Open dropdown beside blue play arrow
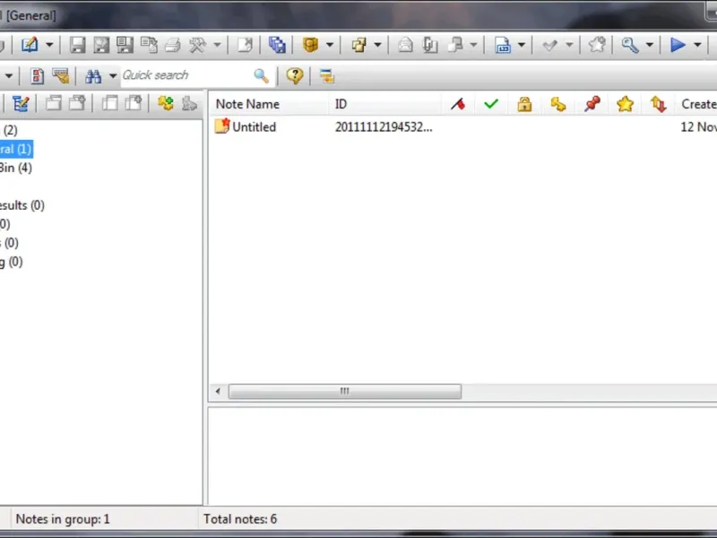Image resolution: width=717 pixels, height=538 pixels. pos(697,45)
